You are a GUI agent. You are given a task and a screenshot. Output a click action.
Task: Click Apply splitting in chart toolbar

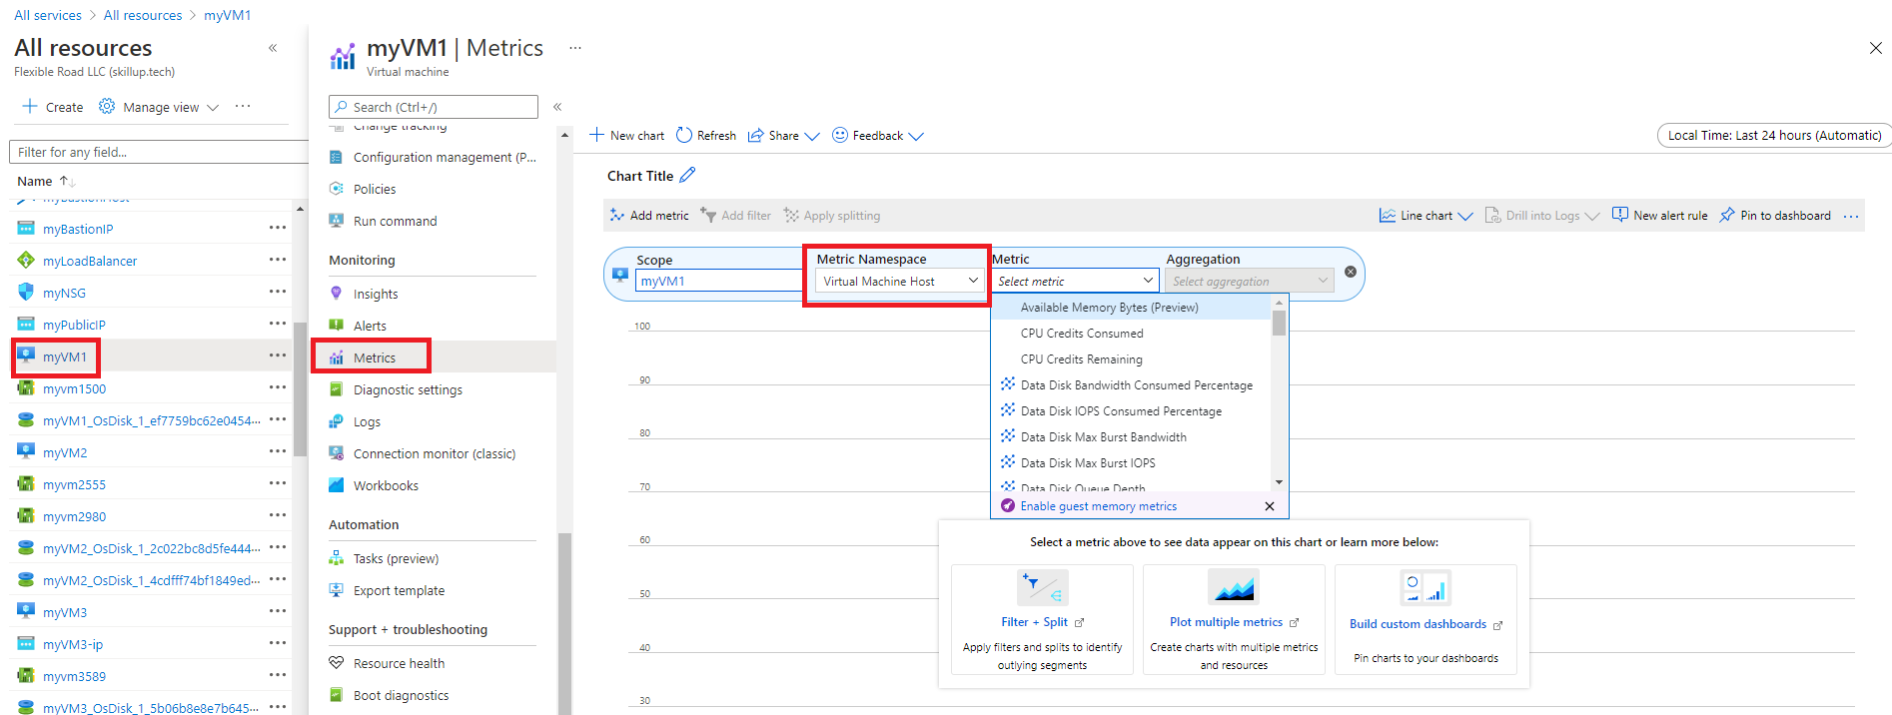pos(832,216)
